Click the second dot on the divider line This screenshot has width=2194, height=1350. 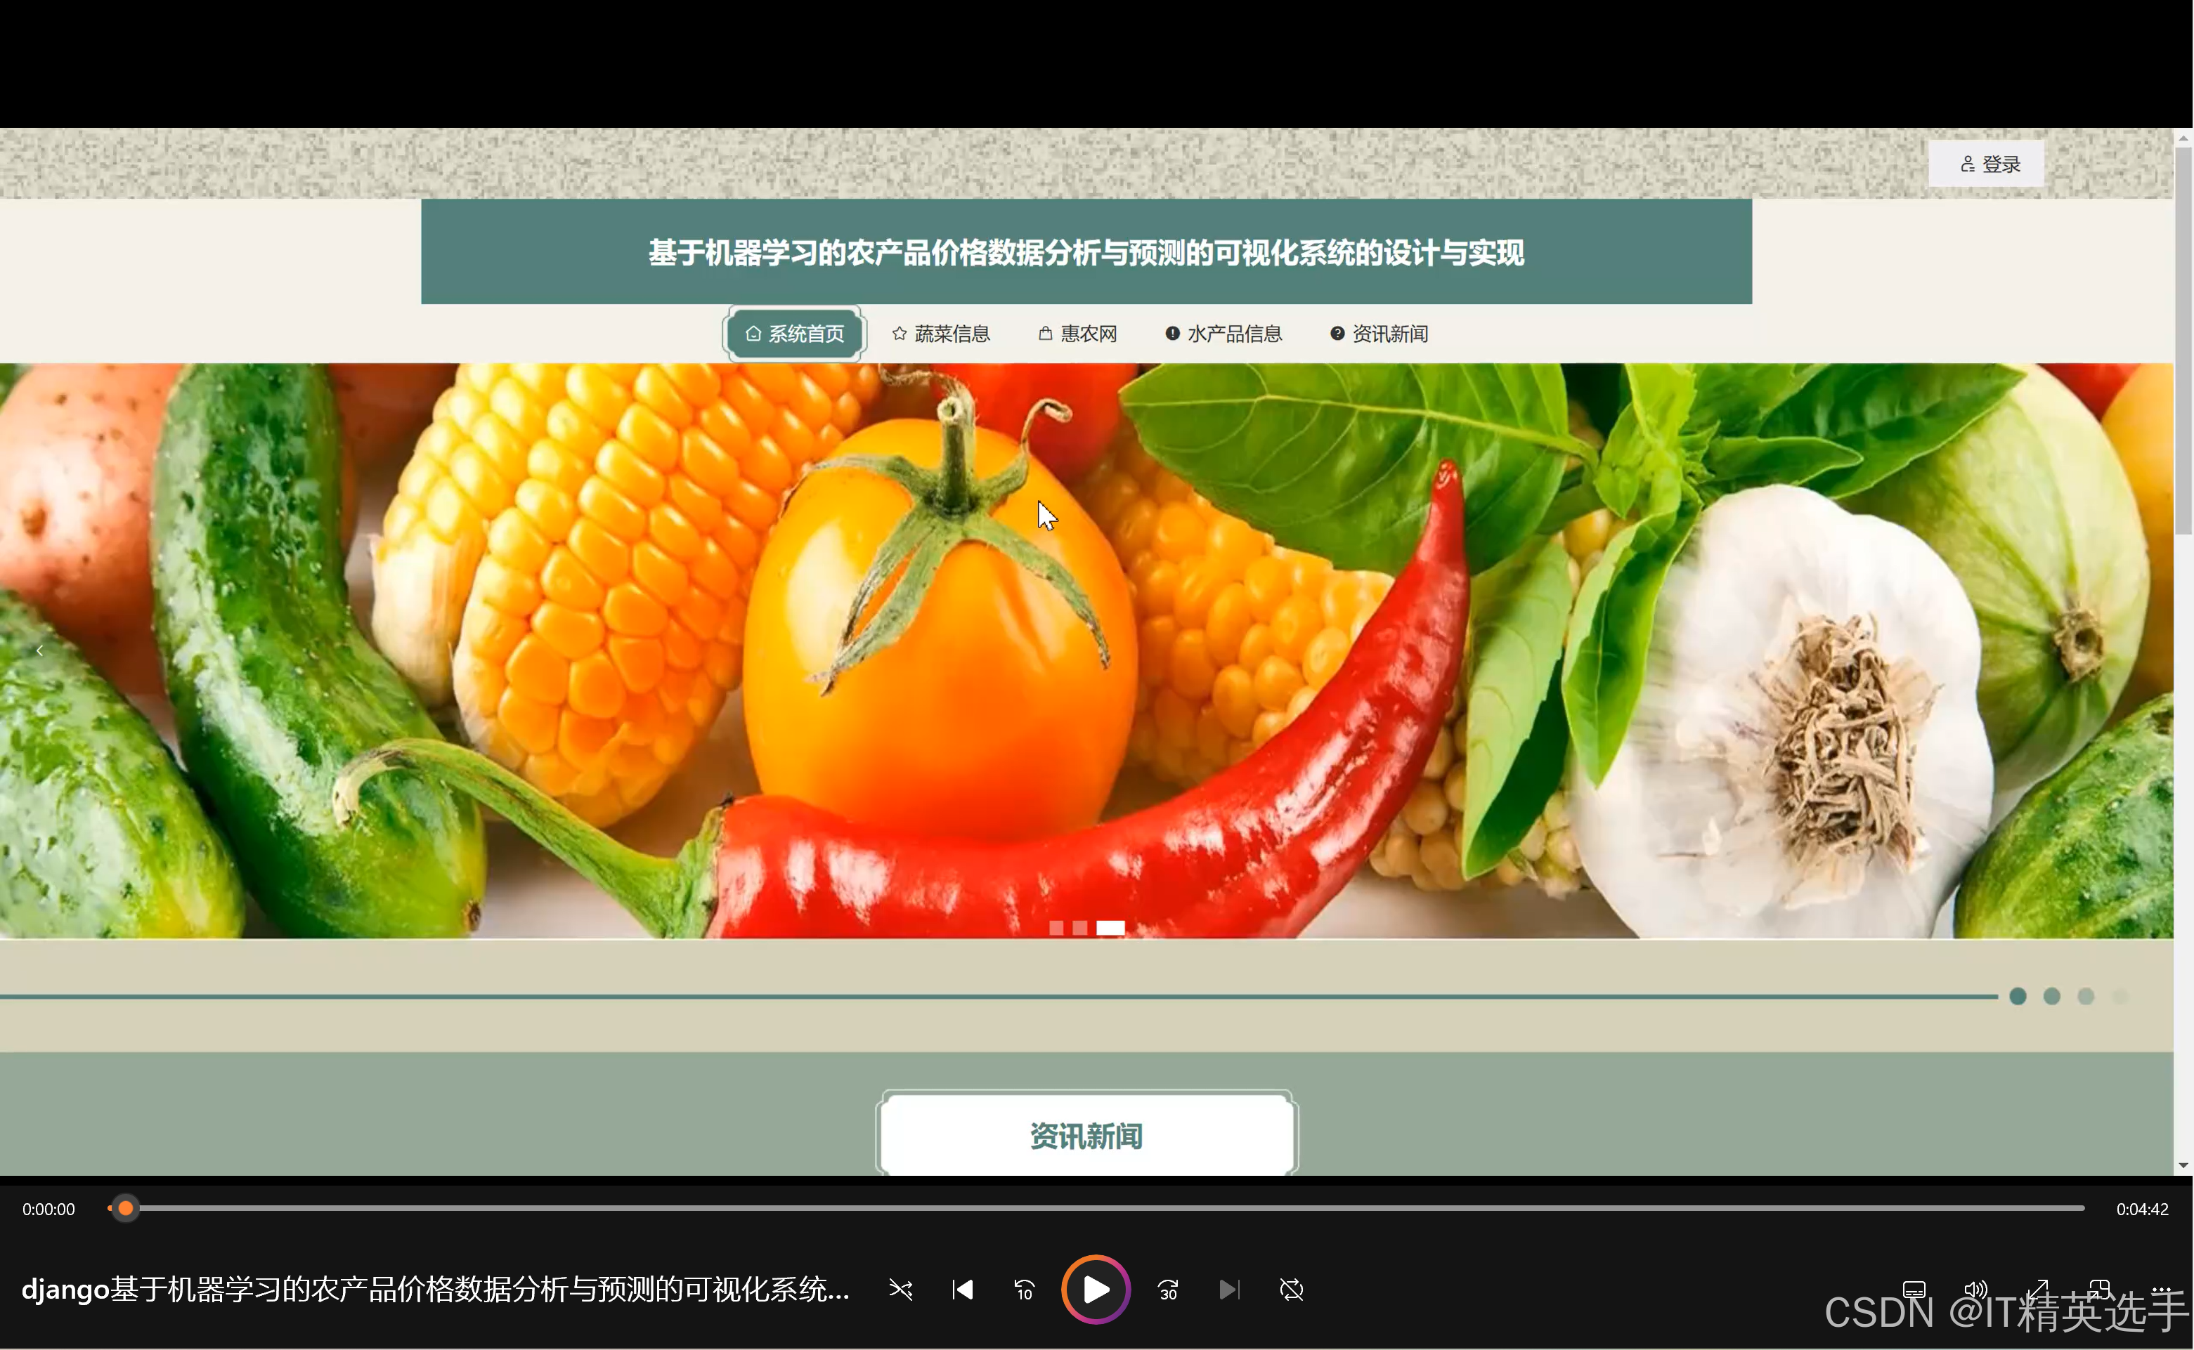(x=2051, y=997)
